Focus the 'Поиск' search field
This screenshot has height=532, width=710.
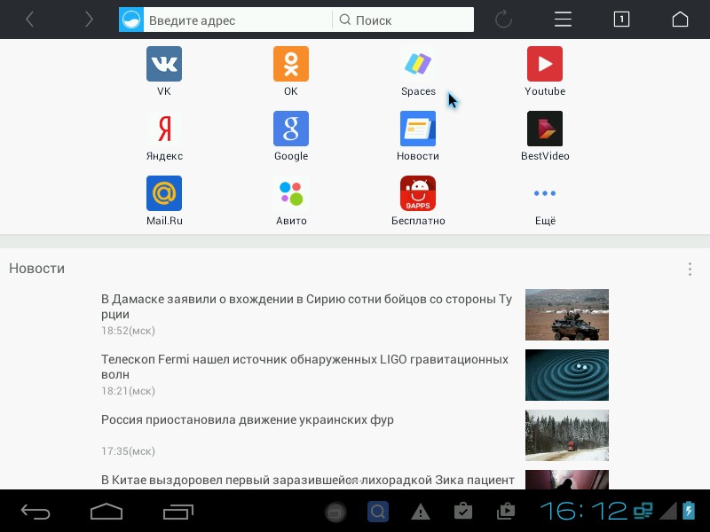(x=403, y=20)
